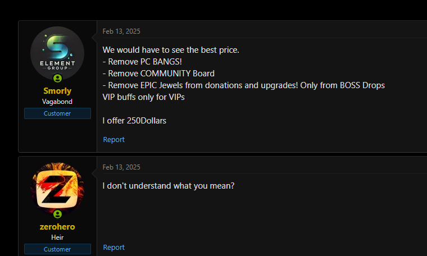Screen dimensions: 427x256
Task: Click the Feb 13, 2025 date on Smorly's post
Action: (x=121, y=31)
